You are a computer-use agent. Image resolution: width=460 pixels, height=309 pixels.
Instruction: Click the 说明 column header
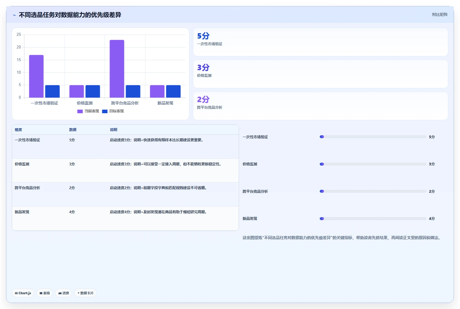tap(113, 130)
